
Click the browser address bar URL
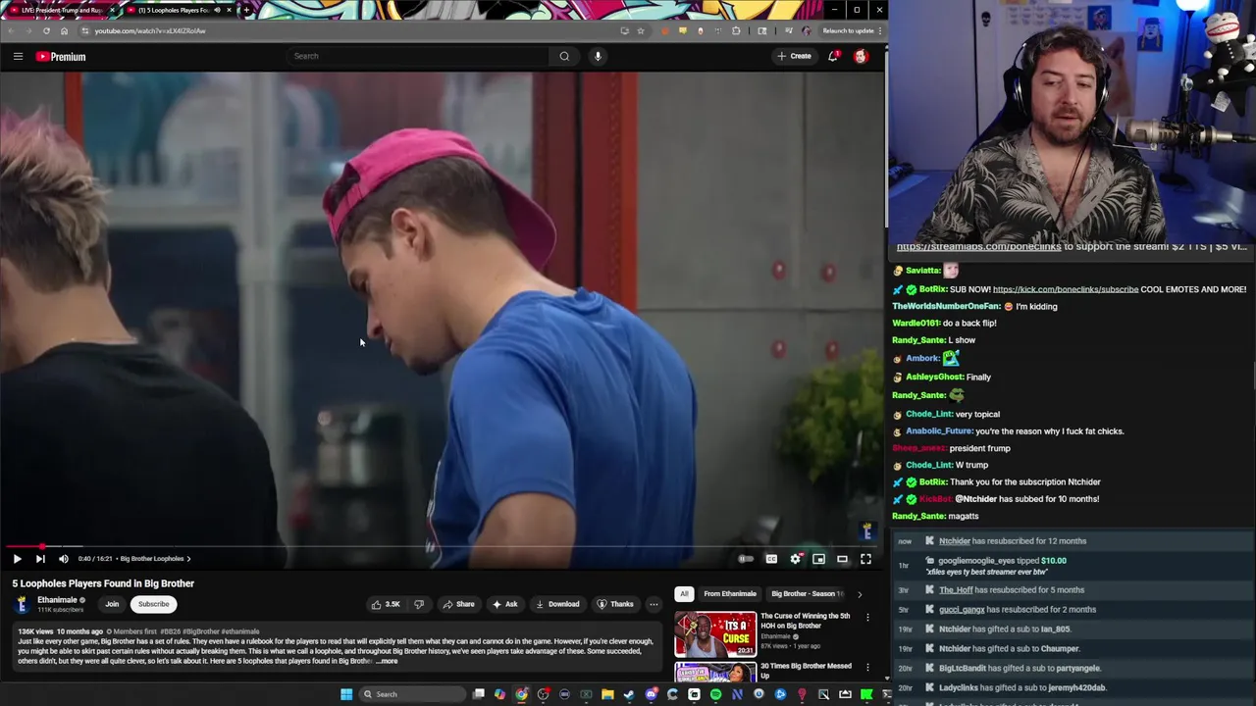(x=150, y=30)
